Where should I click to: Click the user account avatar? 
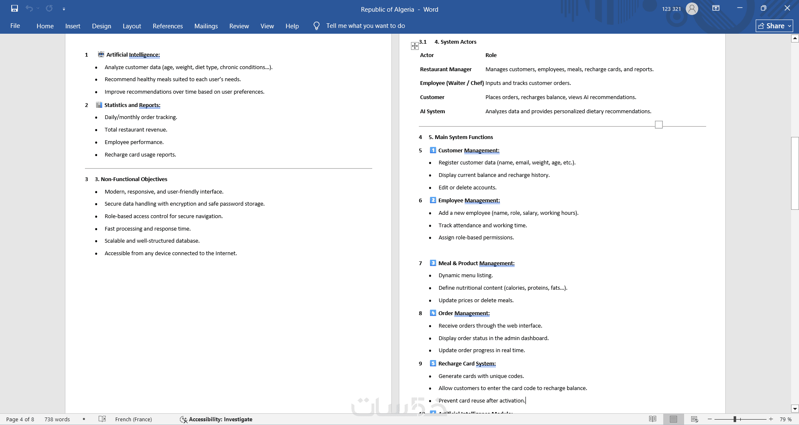pyautogui.click(x=692, y=9)
